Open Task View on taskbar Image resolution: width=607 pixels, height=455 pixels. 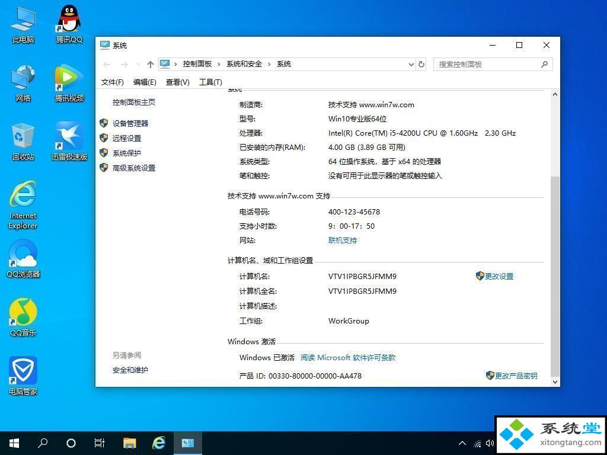(x=100, y=443)
